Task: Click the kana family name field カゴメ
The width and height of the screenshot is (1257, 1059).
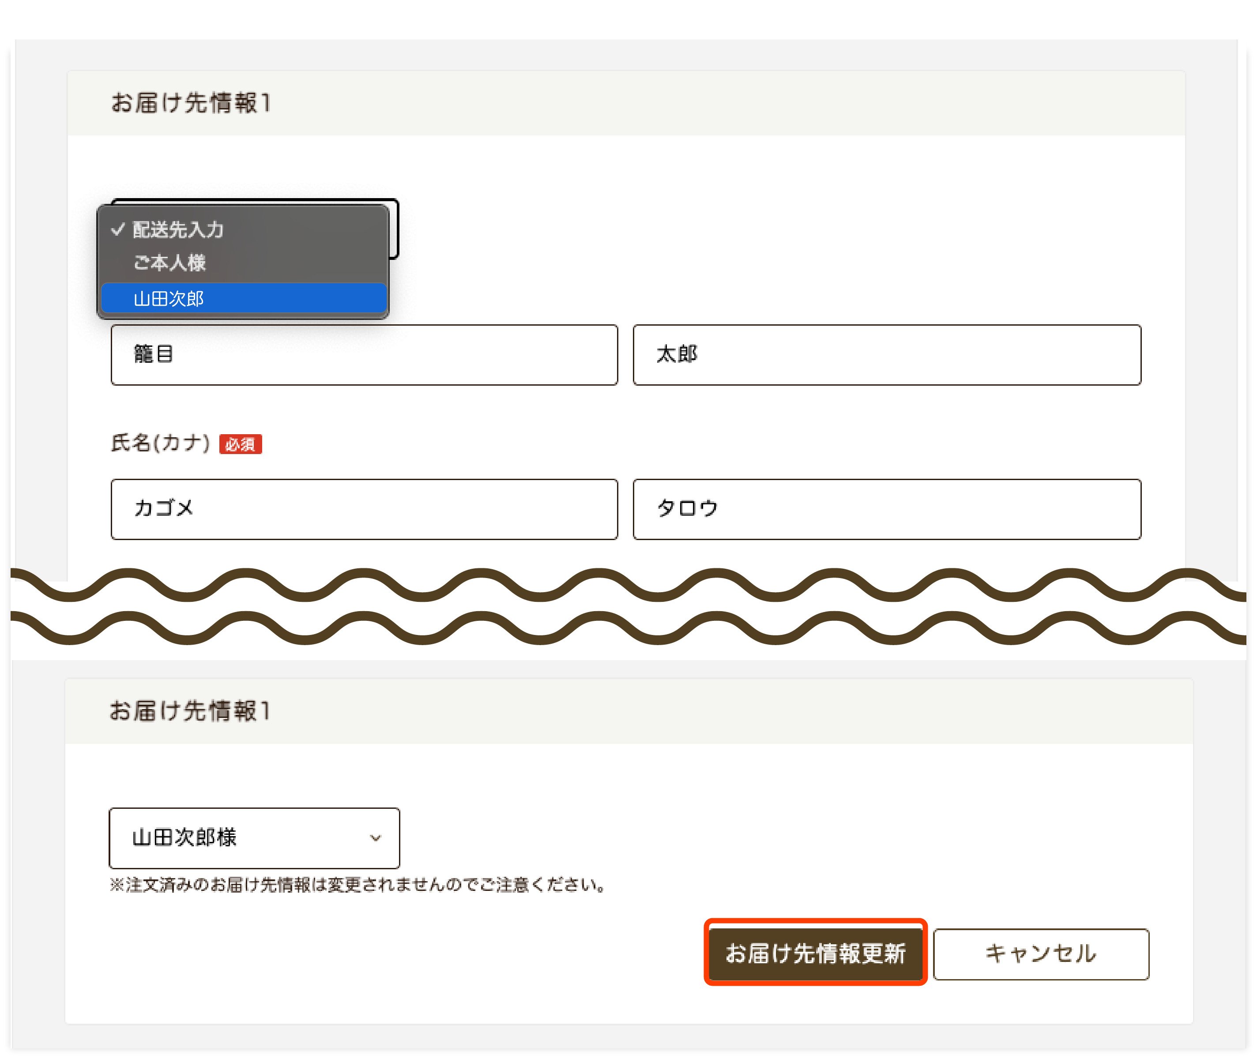Action: pos(364,509)
